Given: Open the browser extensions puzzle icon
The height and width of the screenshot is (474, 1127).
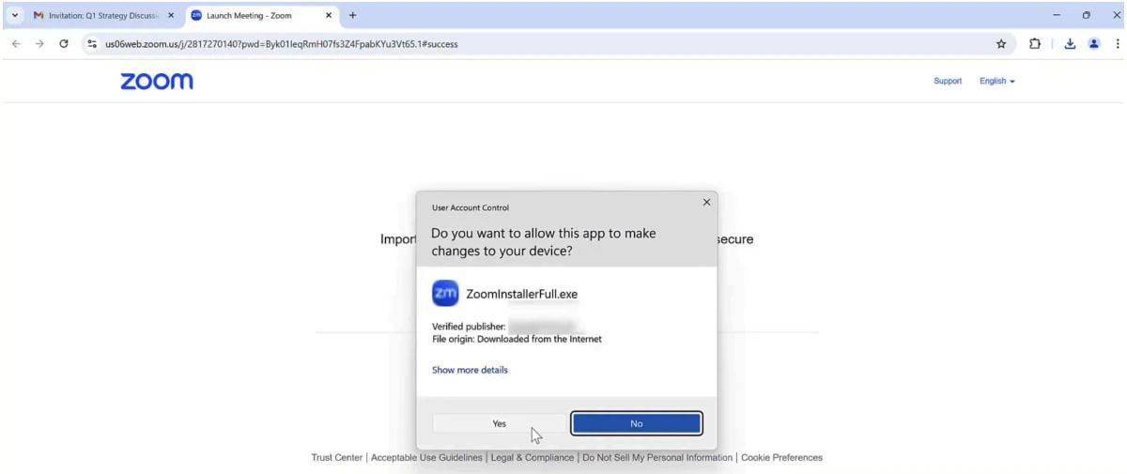Looking at the screenshot, I should [x=1033, y=43].
